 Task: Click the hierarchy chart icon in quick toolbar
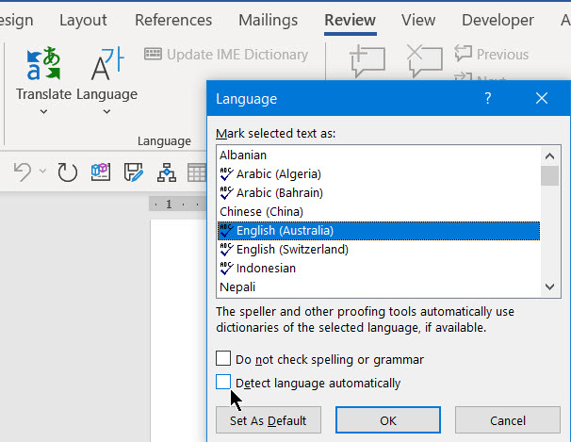pyautogui.click(x=167, y=172)
